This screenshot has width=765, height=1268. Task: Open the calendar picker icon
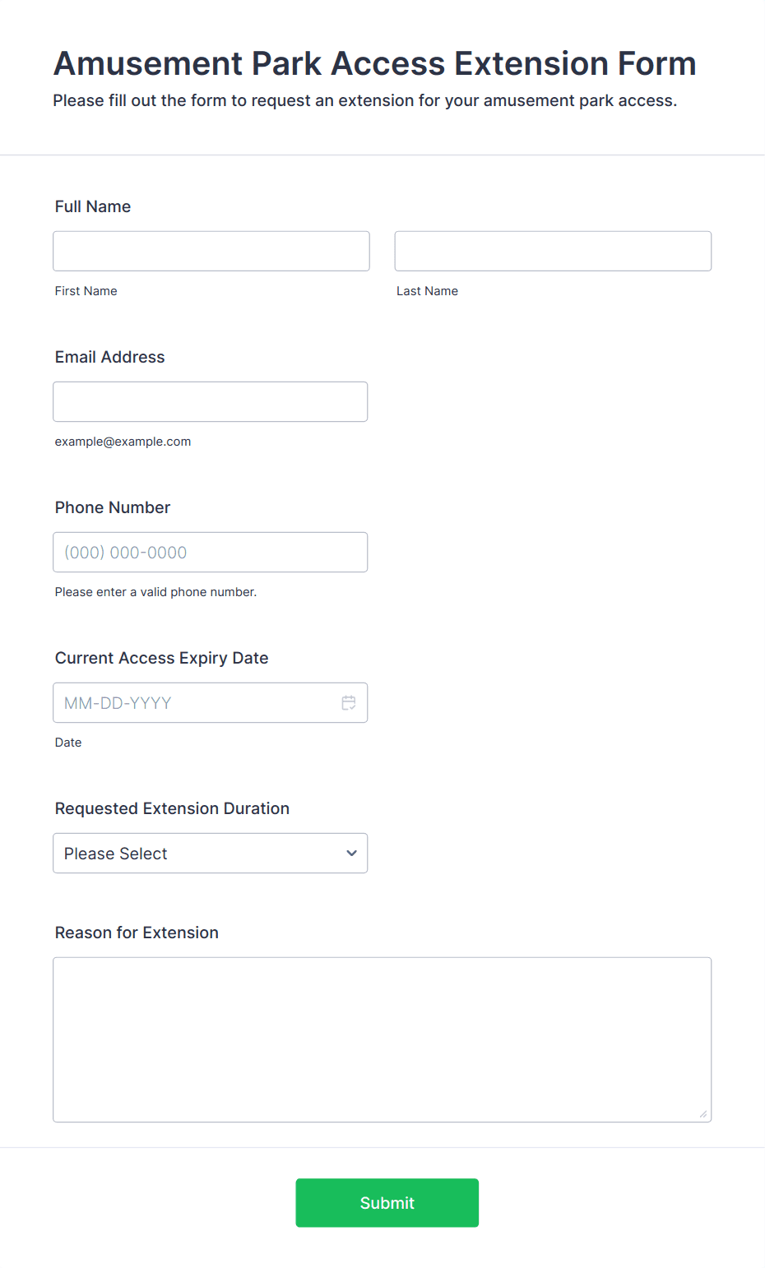[x=349, y=703]
